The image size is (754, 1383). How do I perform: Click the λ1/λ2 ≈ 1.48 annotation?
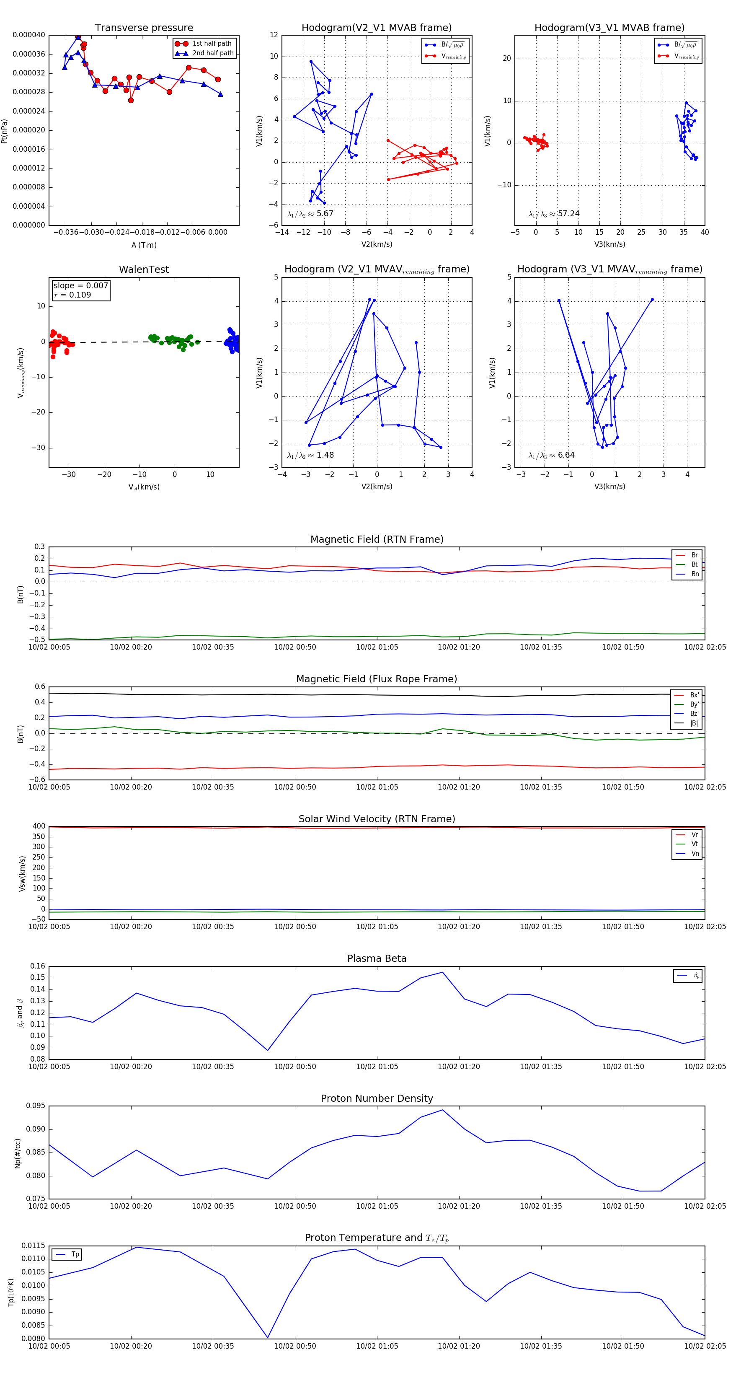tap(310, 455)
